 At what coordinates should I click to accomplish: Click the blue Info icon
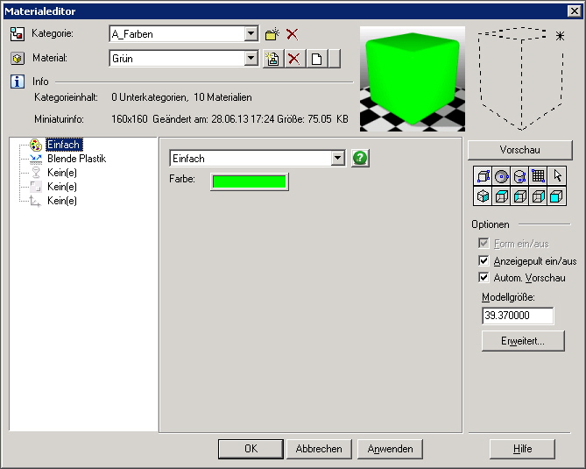(x=18, y=82)
